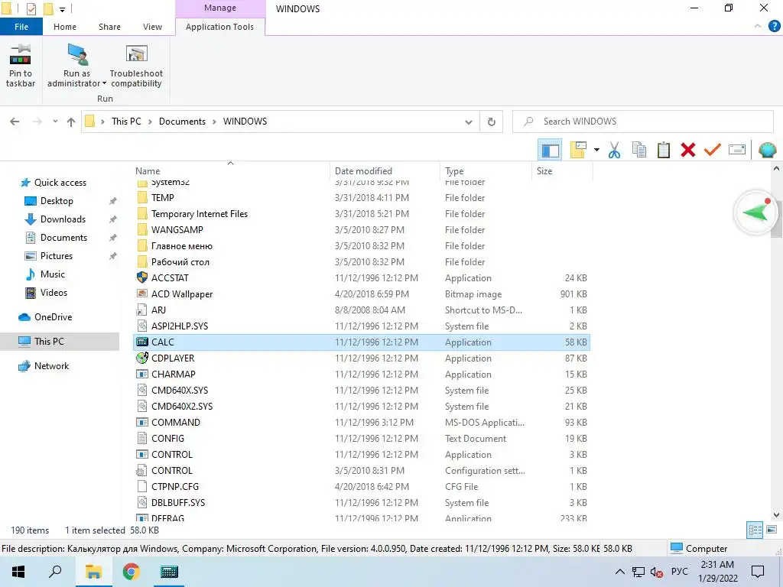Open Downloads in the navigation pane

tap(63, 219)
